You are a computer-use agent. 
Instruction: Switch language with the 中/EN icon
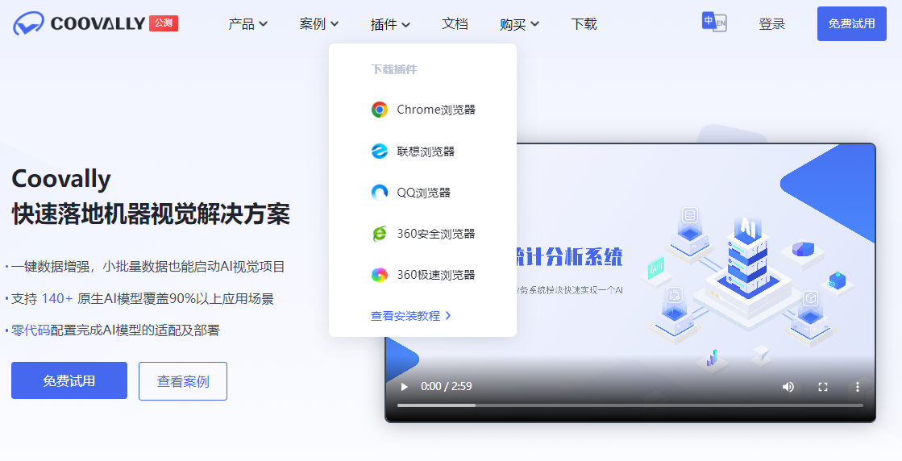click(x=714, y=22)
